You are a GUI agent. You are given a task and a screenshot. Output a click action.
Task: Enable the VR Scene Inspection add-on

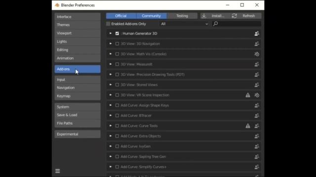117,95
